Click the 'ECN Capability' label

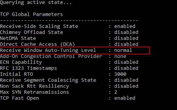click(x=21, y=62)
